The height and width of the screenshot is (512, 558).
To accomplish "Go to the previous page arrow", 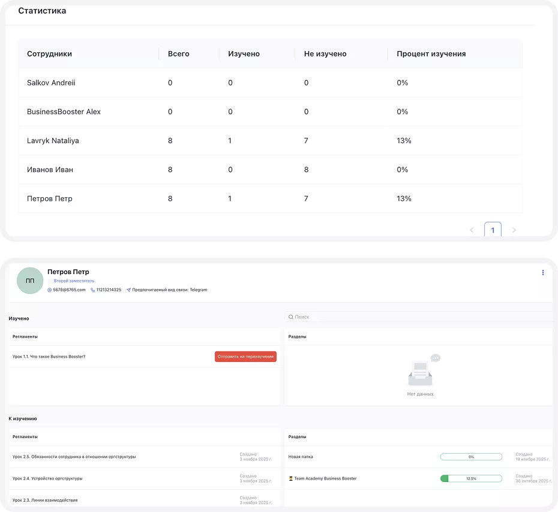I will point(472,230).
